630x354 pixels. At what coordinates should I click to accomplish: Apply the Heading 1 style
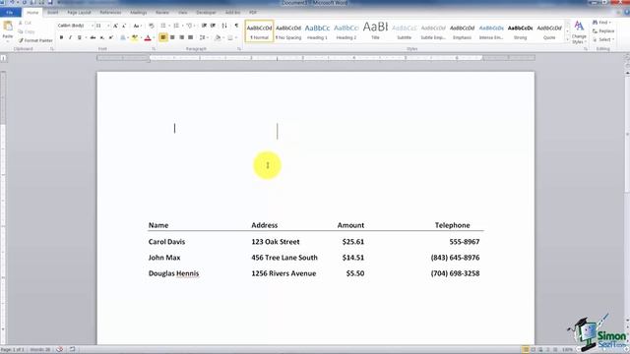pos(317,31)
